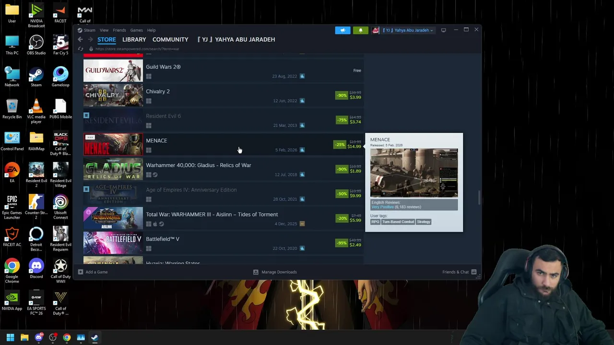Open the Discord desktop shortcut
The height and width of the screenshot is (345, 614).
(36, 269)
